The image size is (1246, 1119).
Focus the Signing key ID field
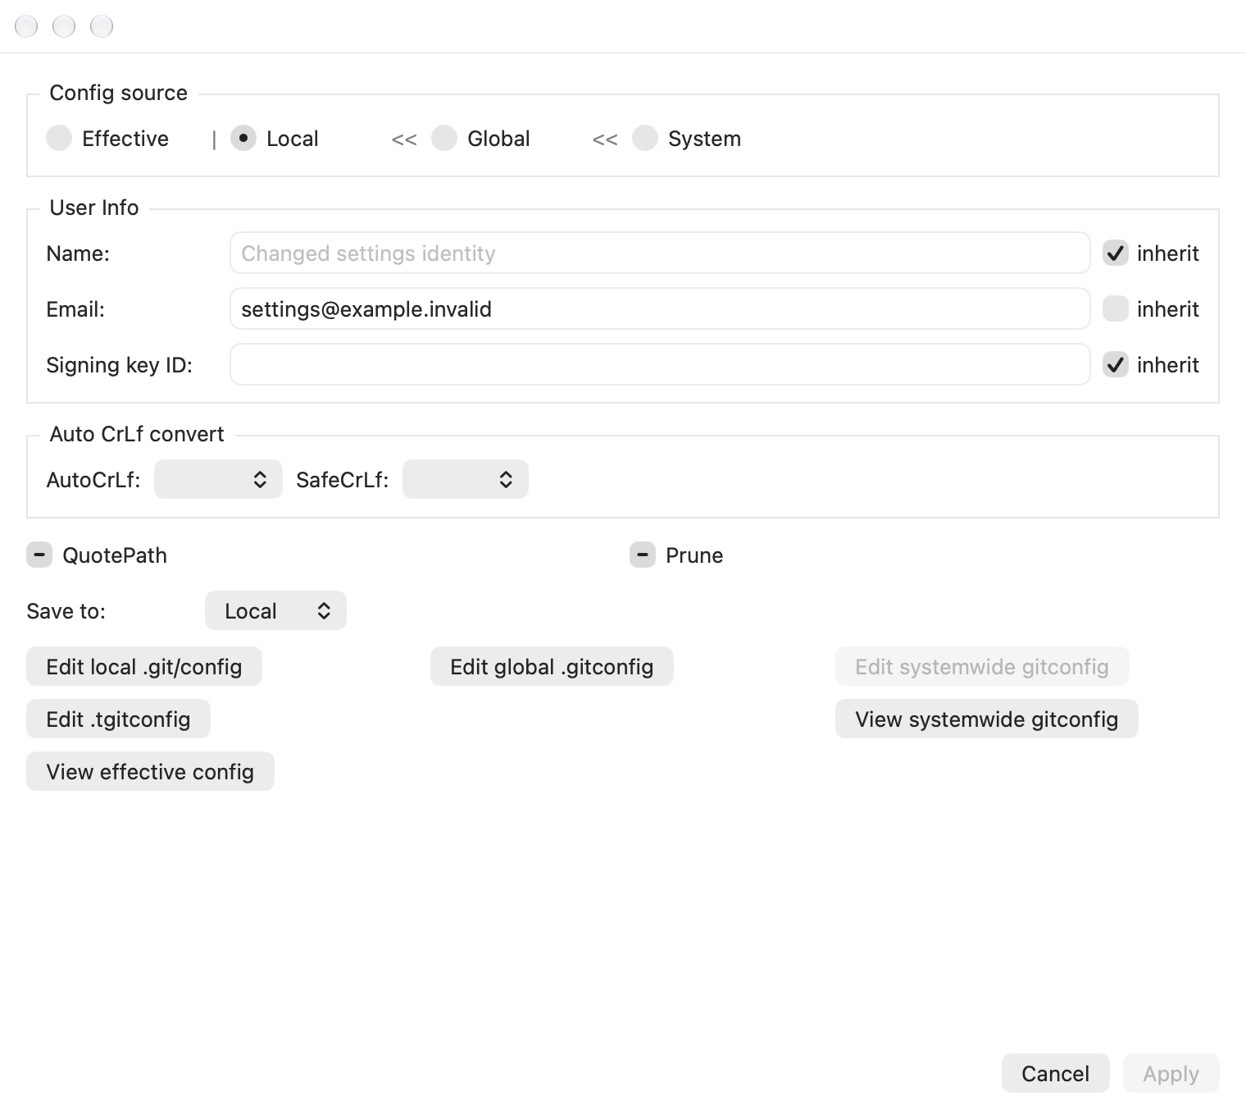660,365
